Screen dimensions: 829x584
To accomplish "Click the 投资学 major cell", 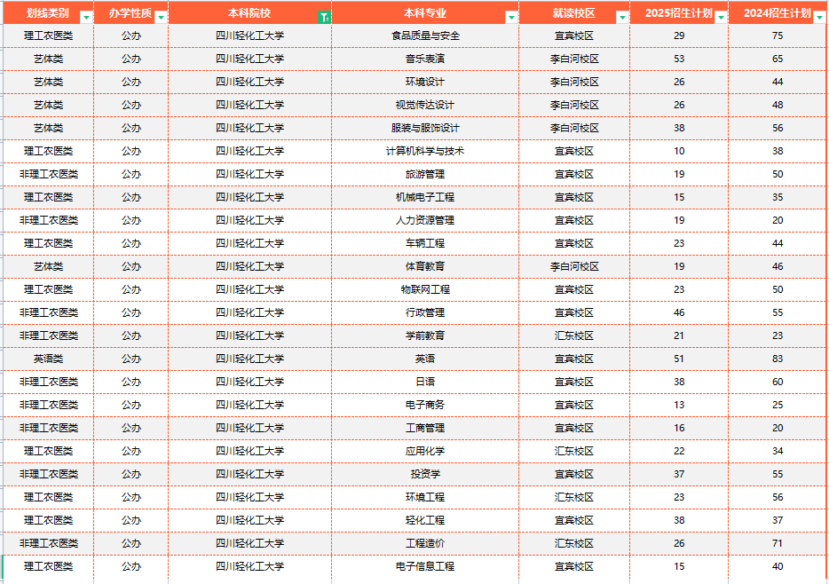I will pyautogui.click(x=425, y=474).
